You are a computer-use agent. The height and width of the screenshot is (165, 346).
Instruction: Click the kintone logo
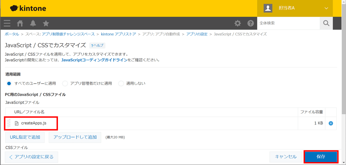28,8
